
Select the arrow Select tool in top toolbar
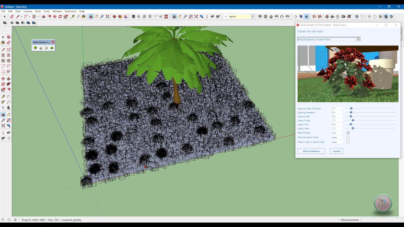tap(5, 16)
